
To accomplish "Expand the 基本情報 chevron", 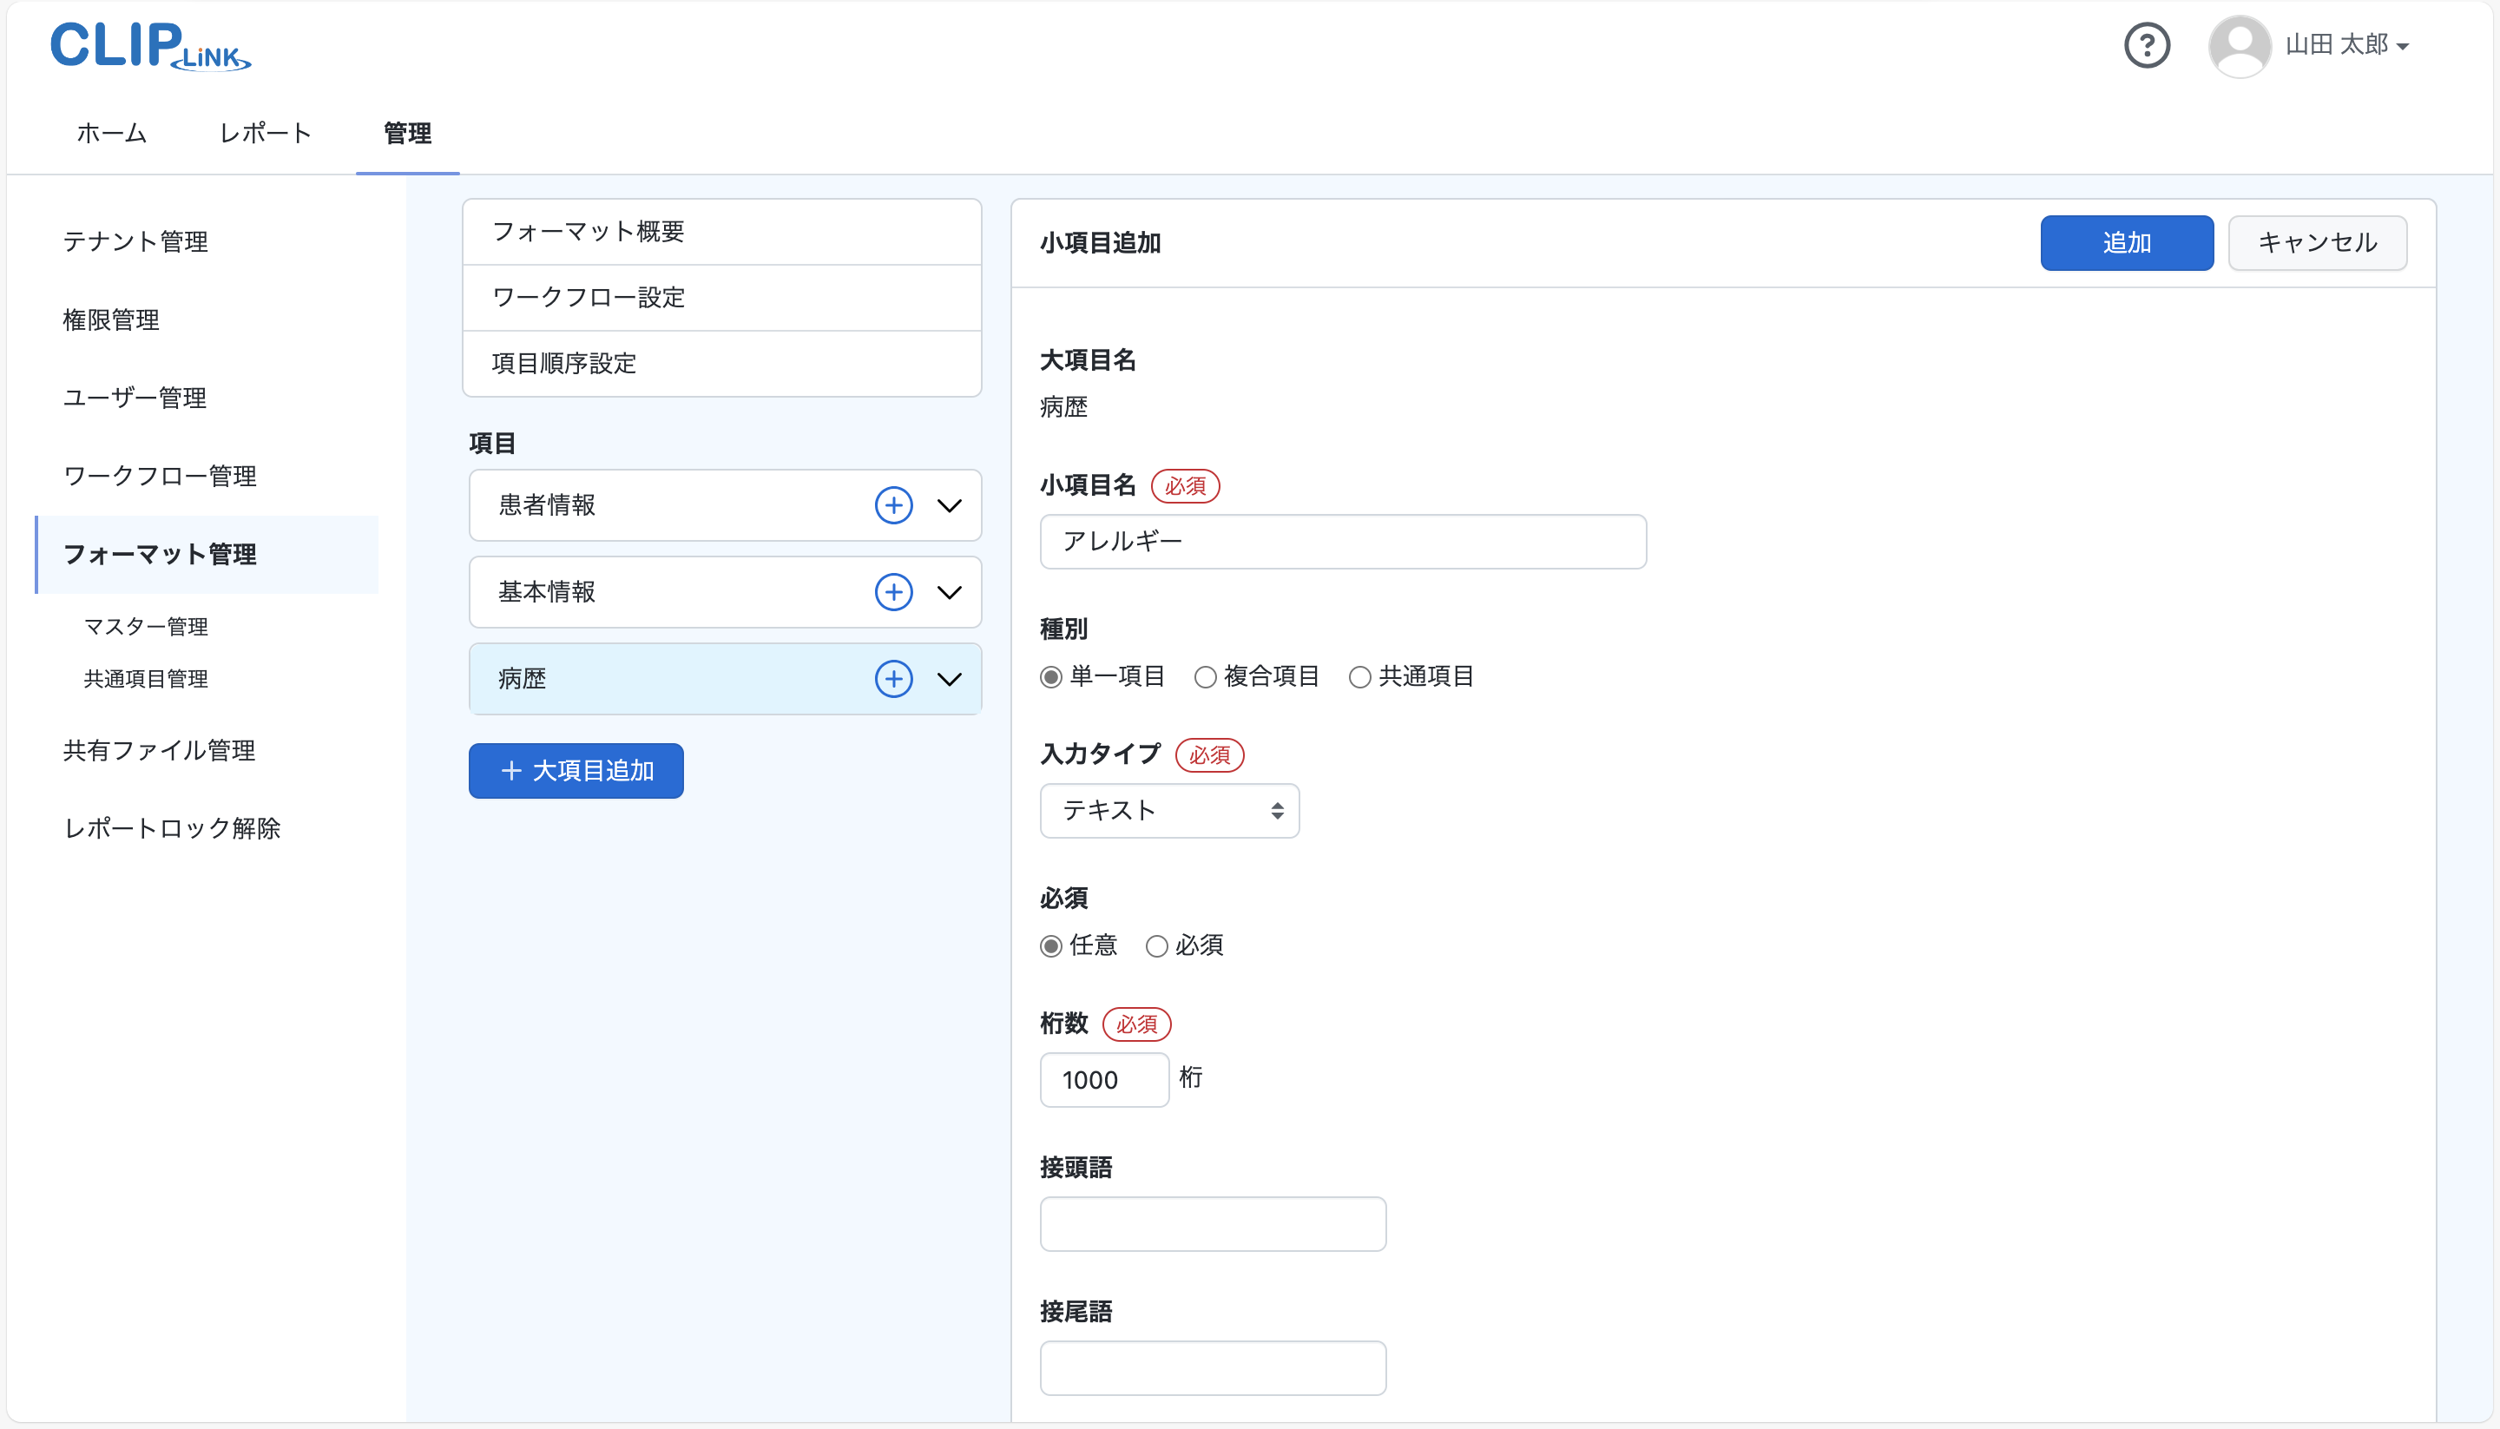I will (949, 592).
